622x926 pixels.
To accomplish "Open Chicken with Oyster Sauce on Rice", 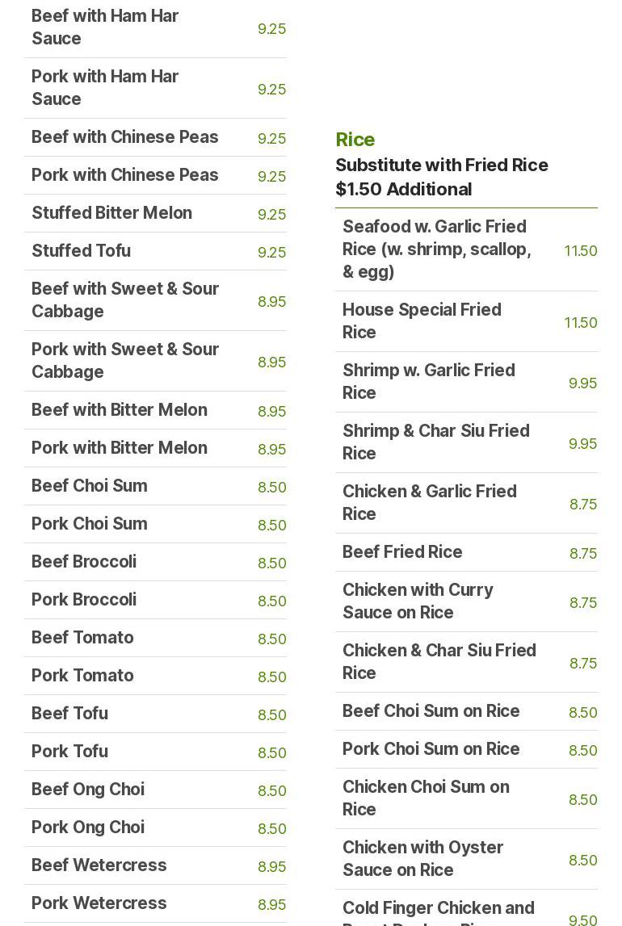I will pyautogui.click(x=422, y=859).
